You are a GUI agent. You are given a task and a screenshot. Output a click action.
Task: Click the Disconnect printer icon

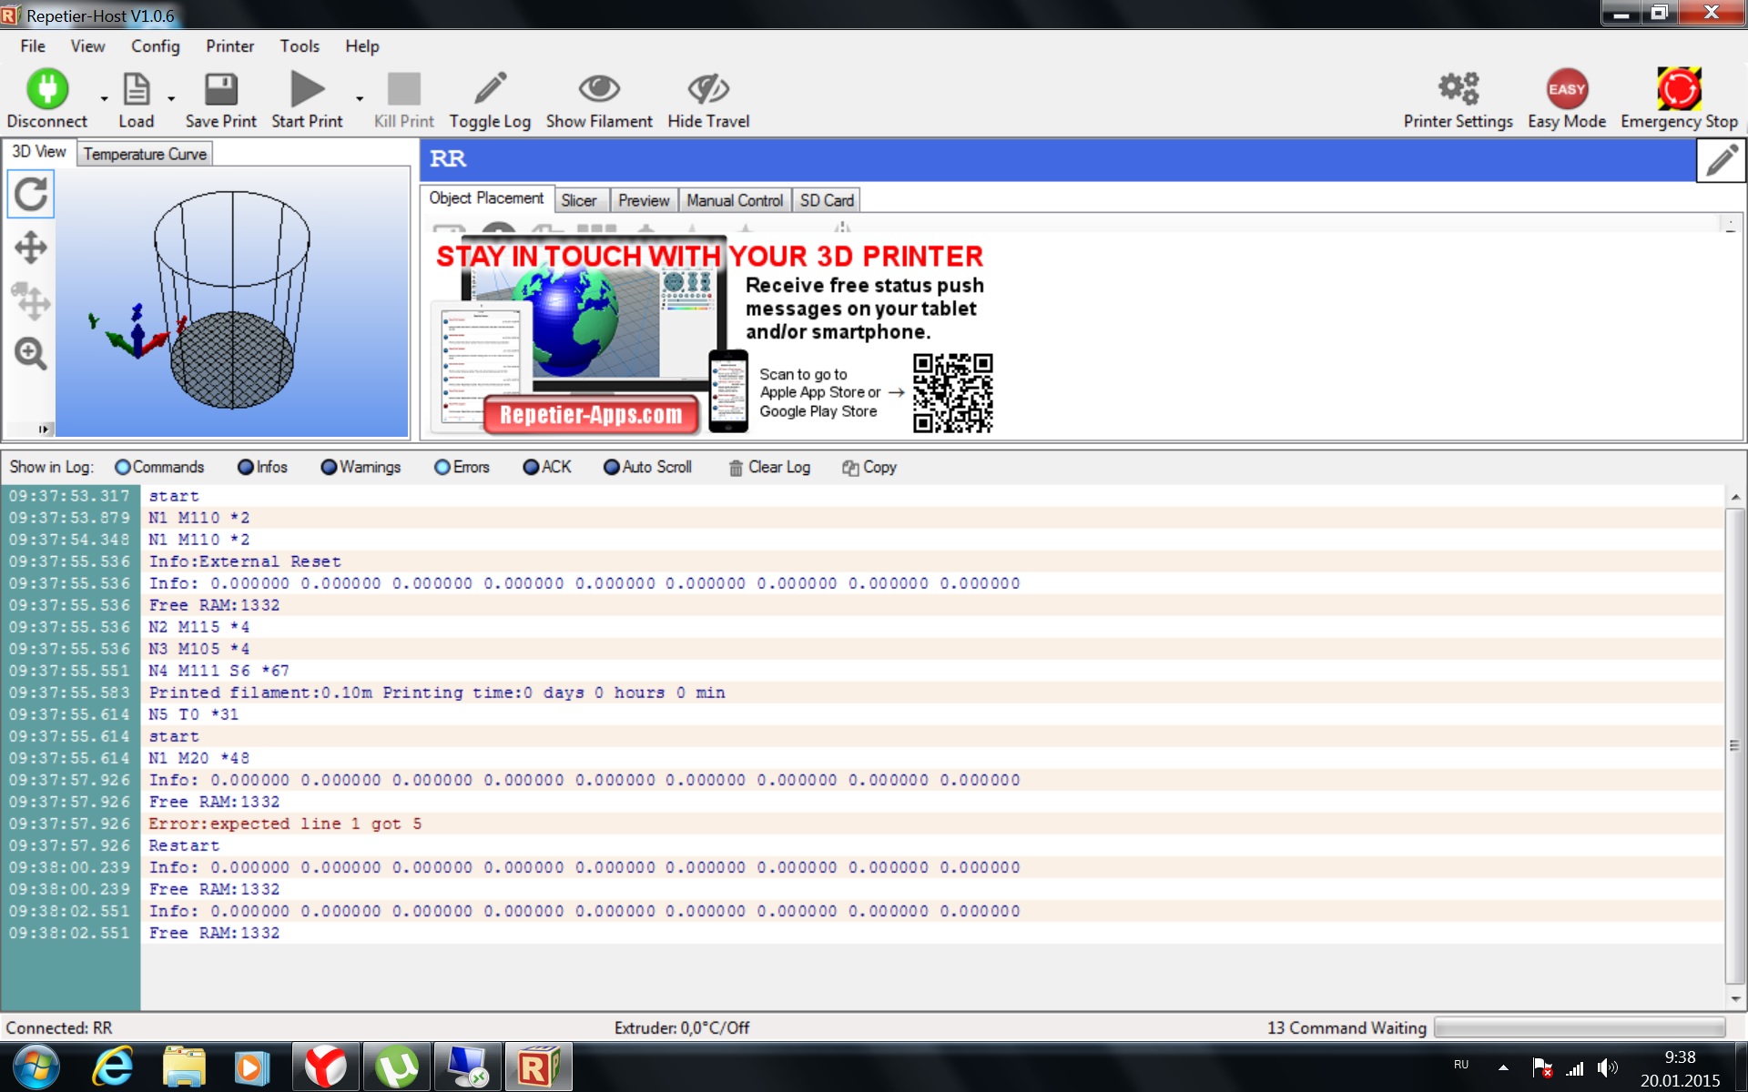click(x=46, y=90)
